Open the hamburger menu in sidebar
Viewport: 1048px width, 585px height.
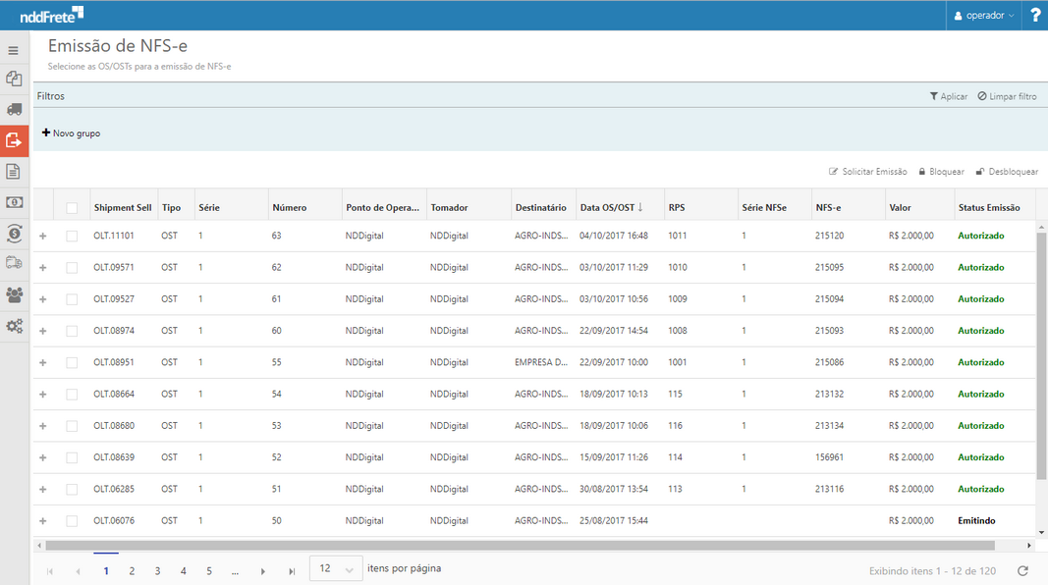pos(14,51)
